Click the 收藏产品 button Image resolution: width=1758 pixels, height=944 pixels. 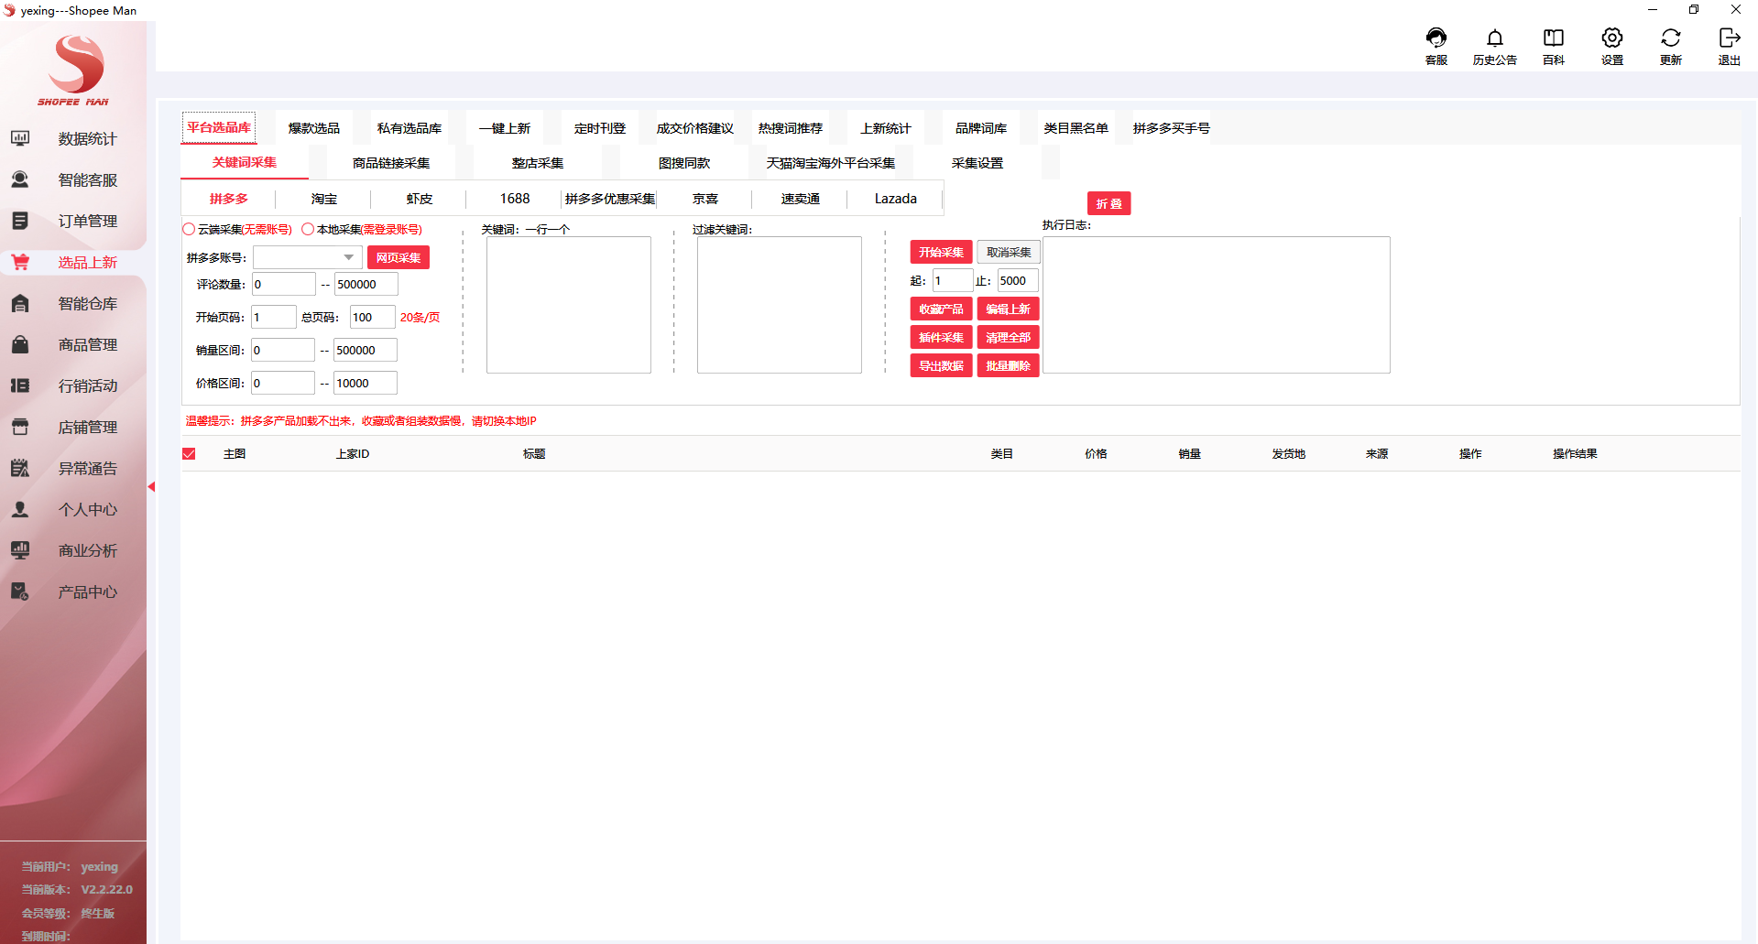(x=941, y=309)
